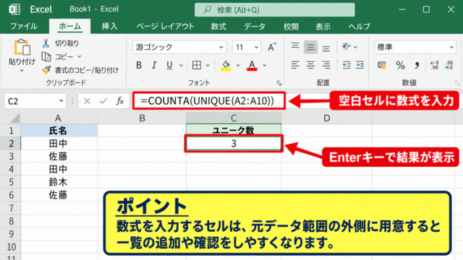This screenshot has width=463, height=260.
Task: Align cell text to the left
Action: (x=295, y=65)
